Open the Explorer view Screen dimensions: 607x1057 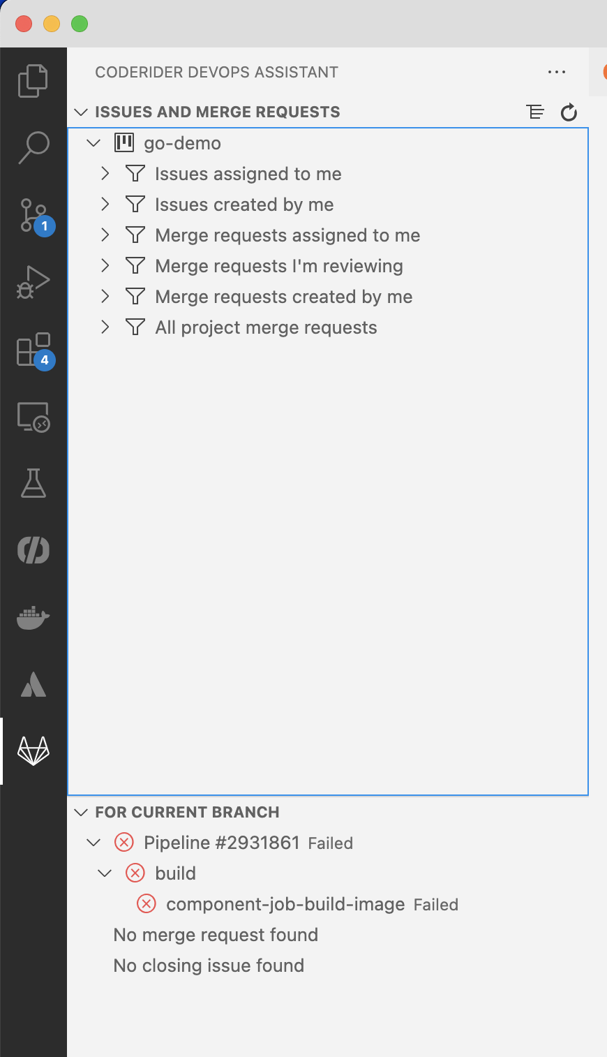tap(33, 80)
